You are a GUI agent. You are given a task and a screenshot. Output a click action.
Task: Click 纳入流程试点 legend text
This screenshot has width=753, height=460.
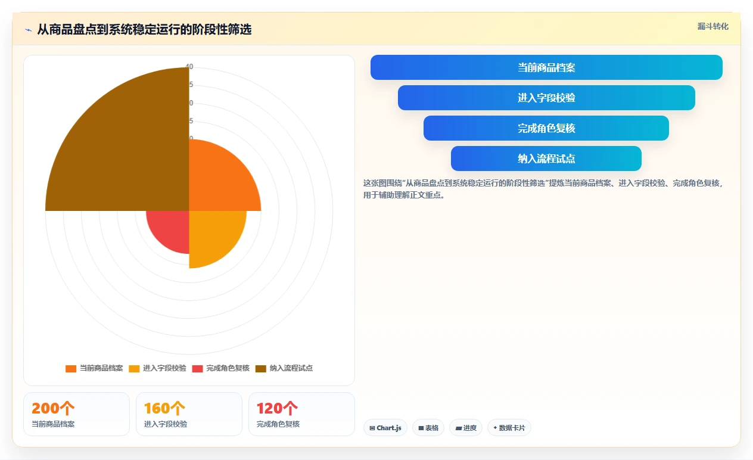coord(291,368)
